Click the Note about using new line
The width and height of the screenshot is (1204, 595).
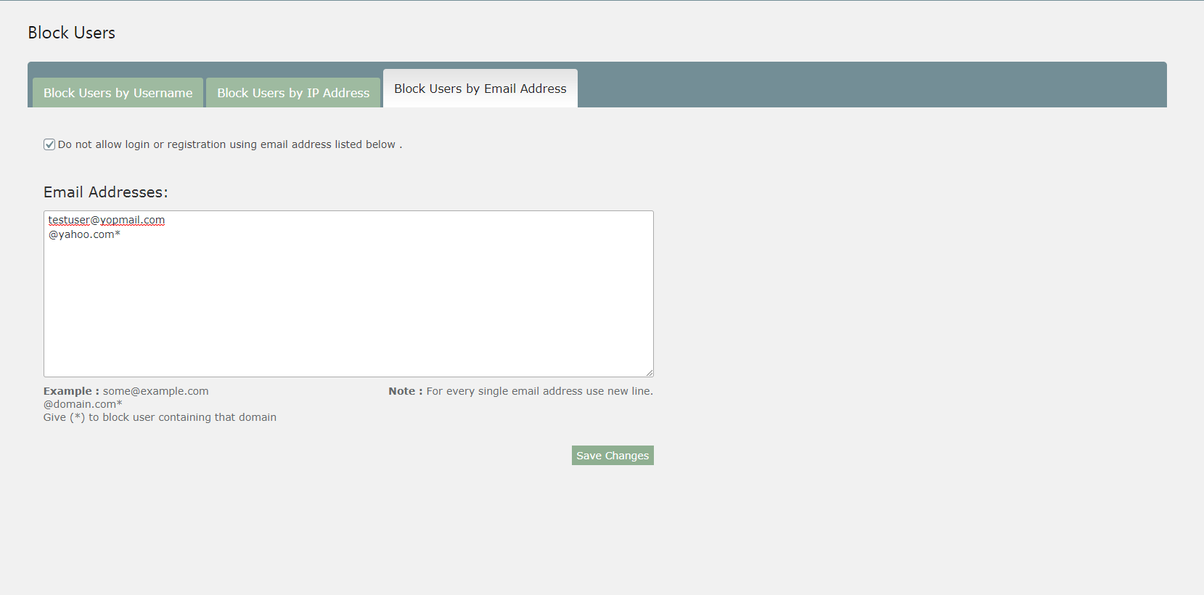(x=520, y=391)
